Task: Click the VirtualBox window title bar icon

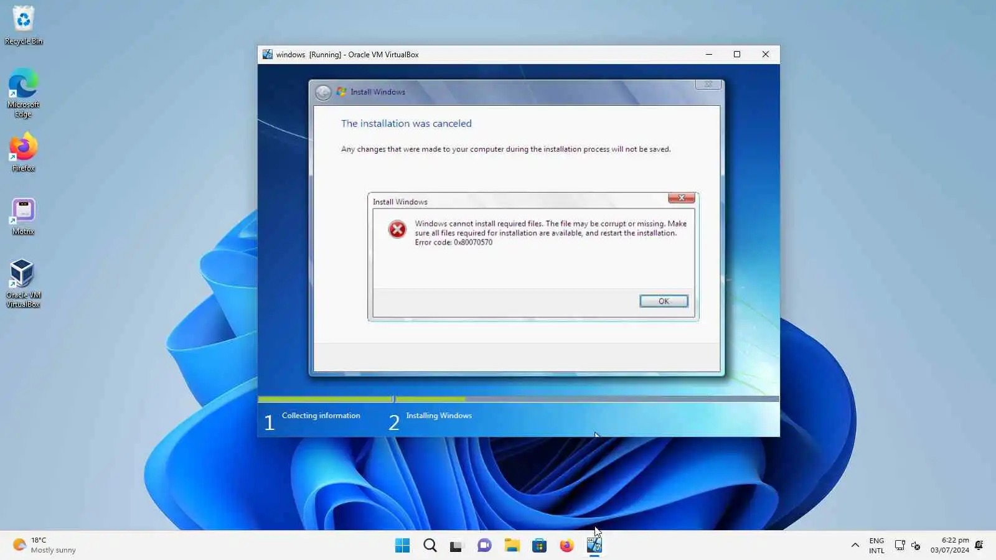Action: [268, 55]
